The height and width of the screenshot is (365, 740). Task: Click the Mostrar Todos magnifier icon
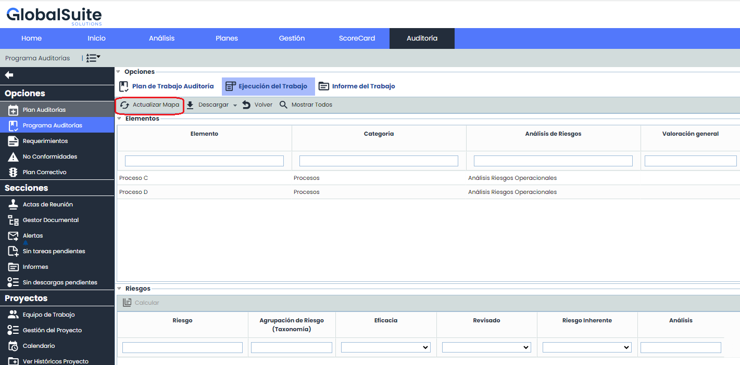pyautogui.click(x=283, y=105)
